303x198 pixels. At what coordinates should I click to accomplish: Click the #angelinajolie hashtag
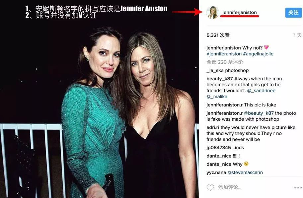coord(258,54)
